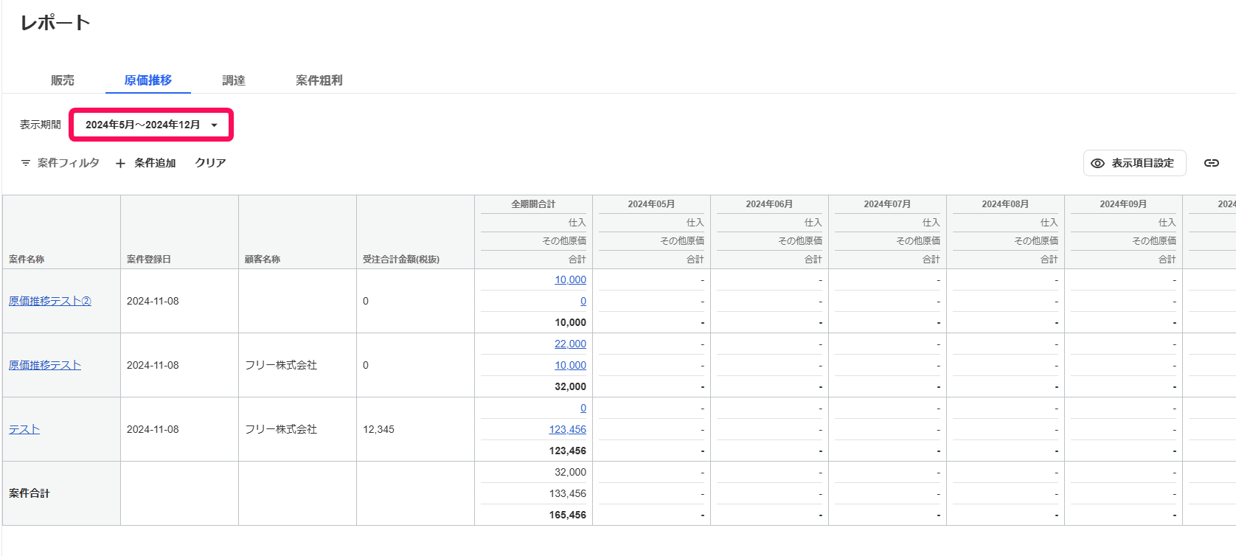Open the 原価推移テスト project link

point(45,365)
